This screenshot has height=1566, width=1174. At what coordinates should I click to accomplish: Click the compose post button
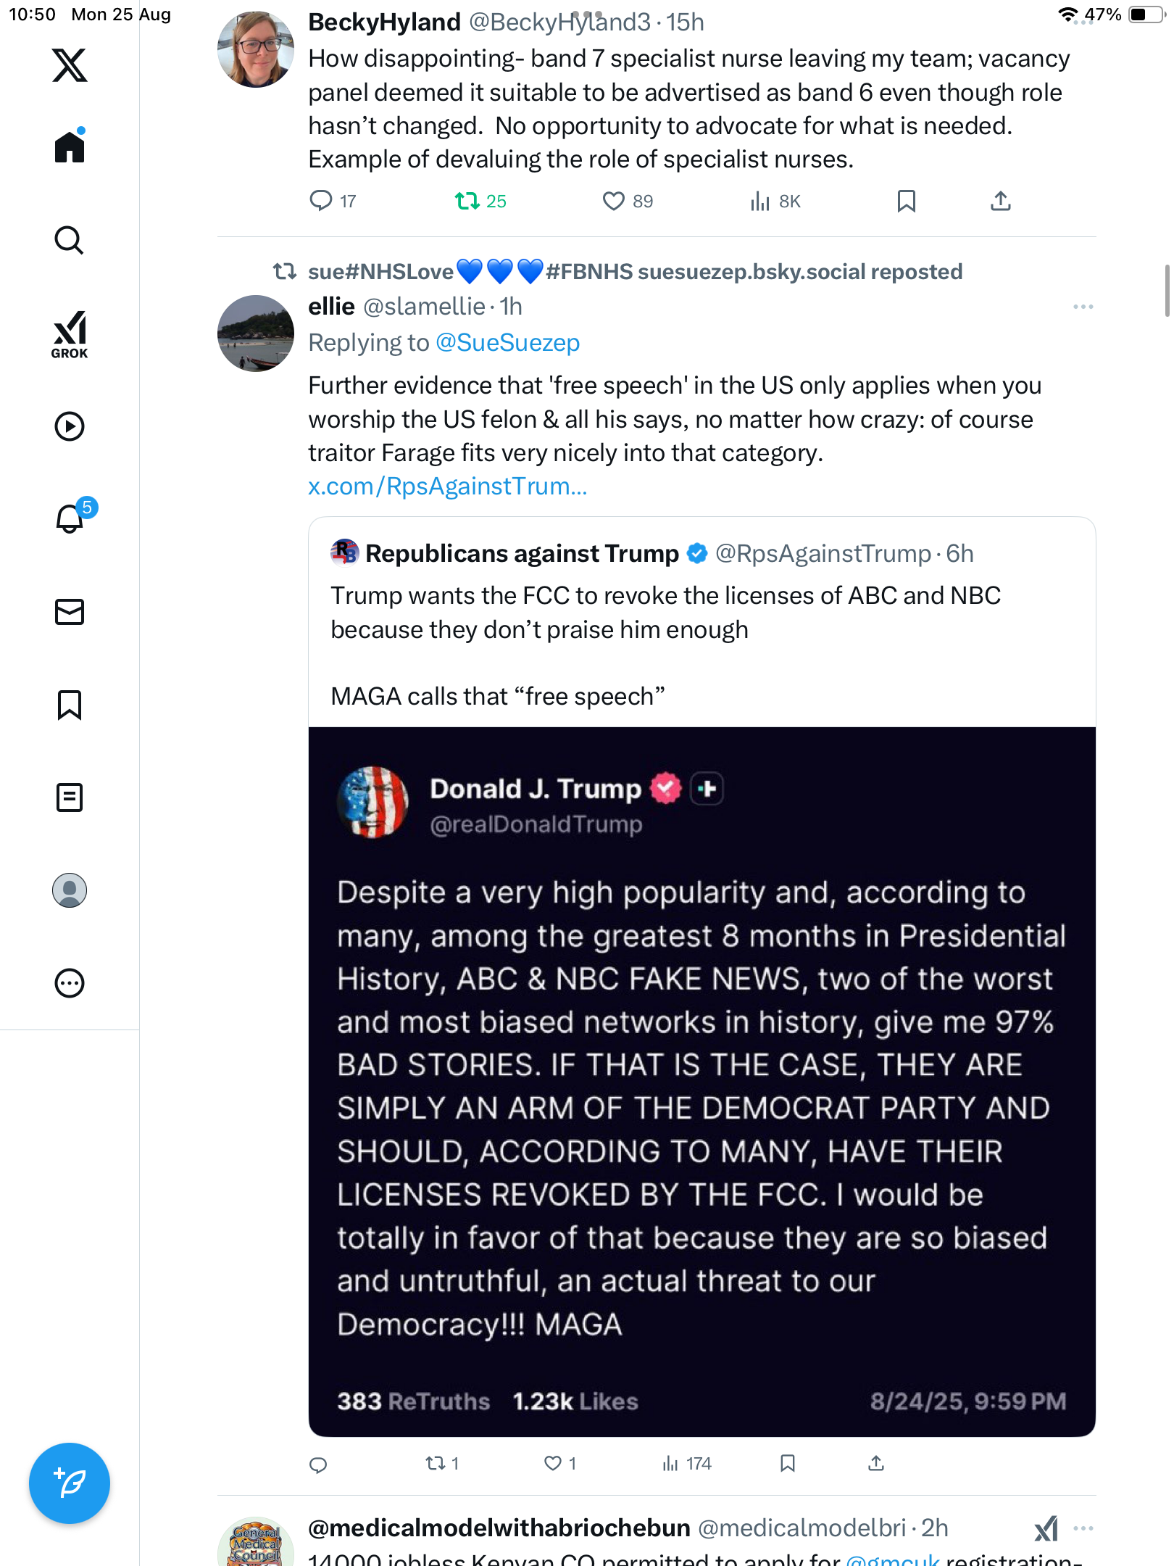pos(70,1483)
